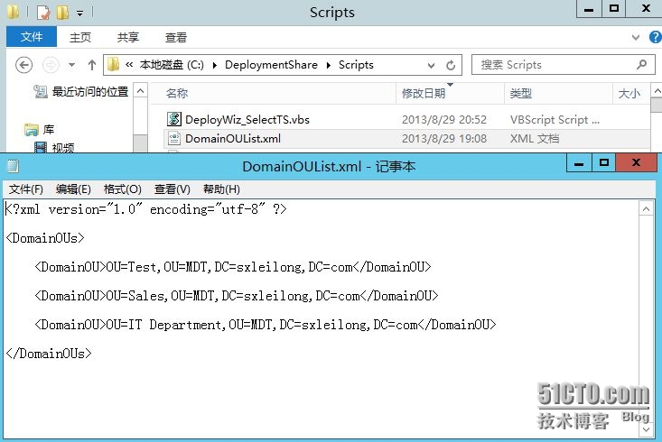Open Customize Quick Access Toolbar dropdown

tap(79, 14)
